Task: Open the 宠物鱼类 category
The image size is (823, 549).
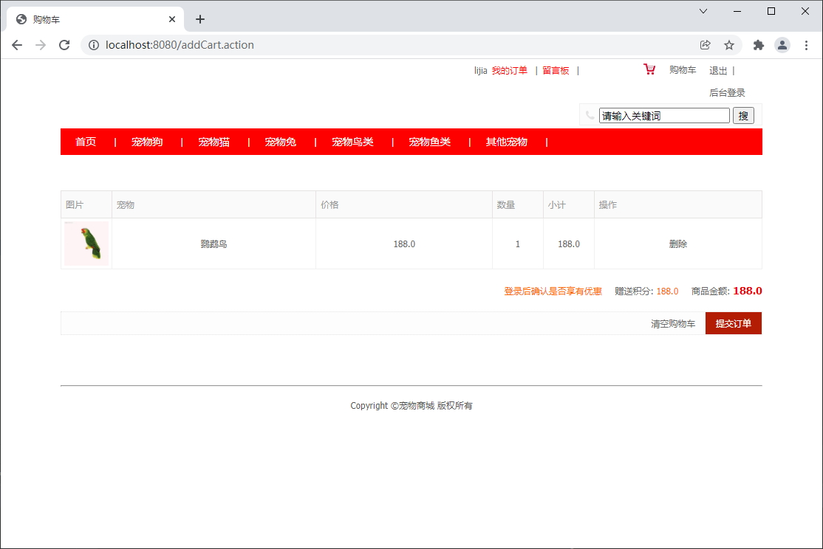Action: tap(429, 142)
